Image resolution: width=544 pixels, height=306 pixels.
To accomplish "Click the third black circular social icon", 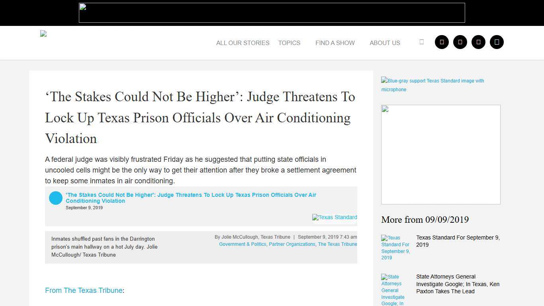I will (x=478, y=42).
